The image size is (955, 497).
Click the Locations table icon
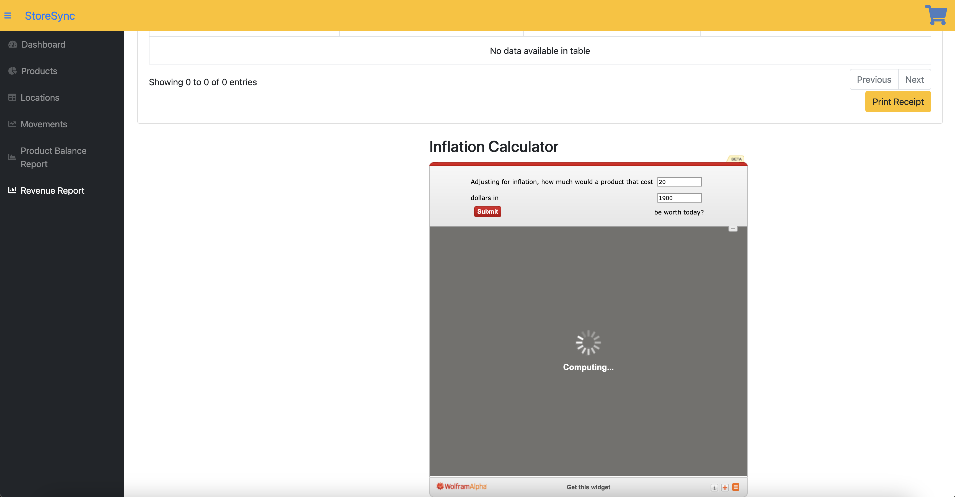[x=12, y=97]
